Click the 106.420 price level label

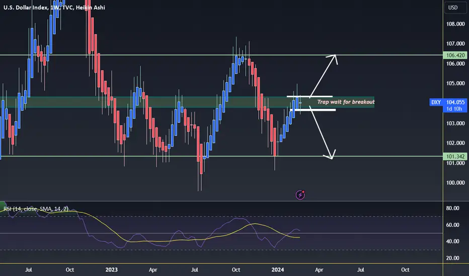455,55
